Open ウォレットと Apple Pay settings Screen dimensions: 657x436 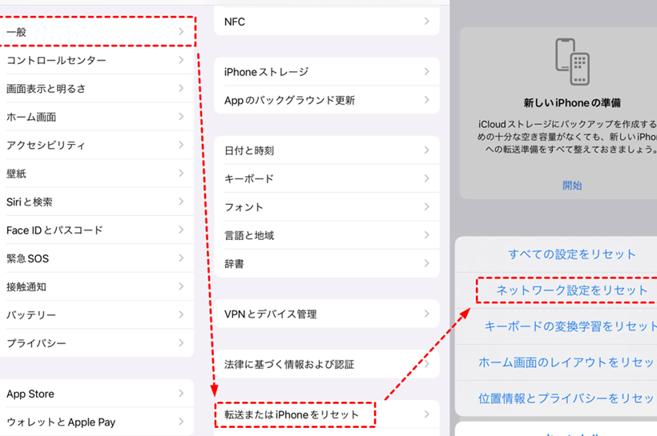click(x=96, y=422)
